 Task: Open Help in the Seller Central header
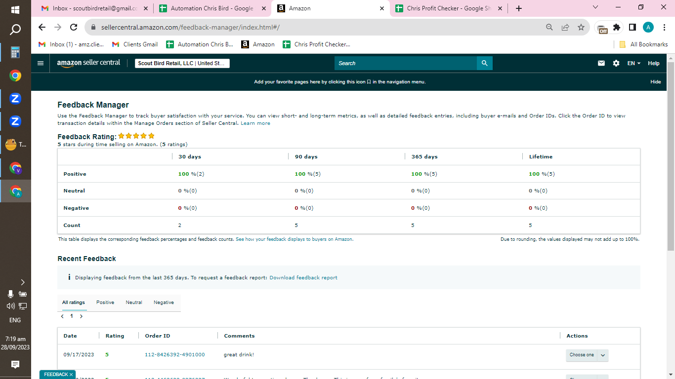[x=654, y=63]
